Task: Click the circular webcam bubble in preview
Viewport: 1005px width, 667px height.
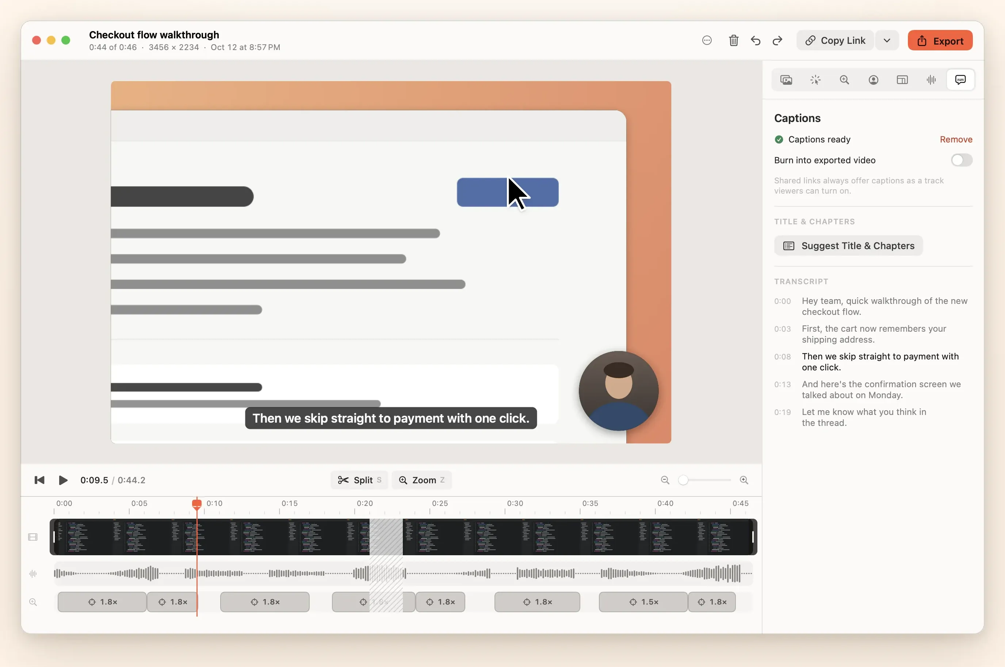Action: click(618, 390)
